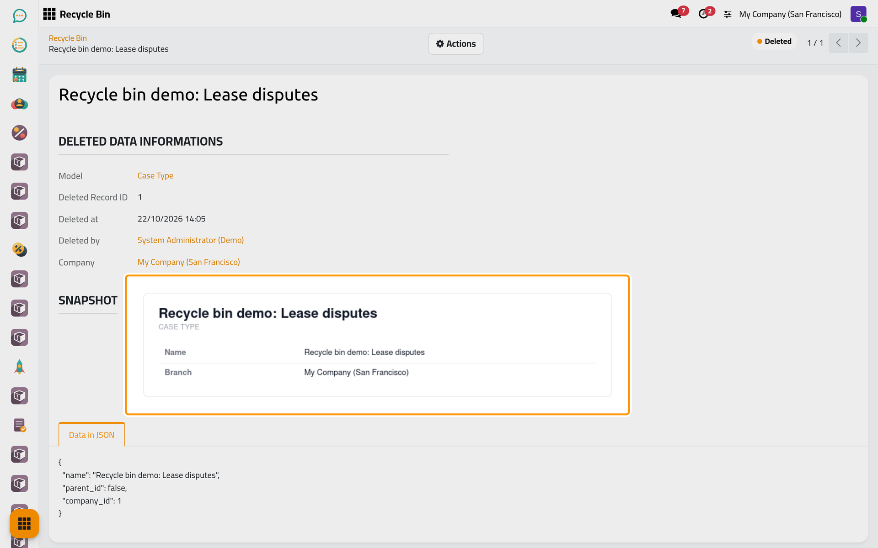The image size is (878, 548).
Task: Click the Deleted by field label
Action: click(x=79, y=241)
